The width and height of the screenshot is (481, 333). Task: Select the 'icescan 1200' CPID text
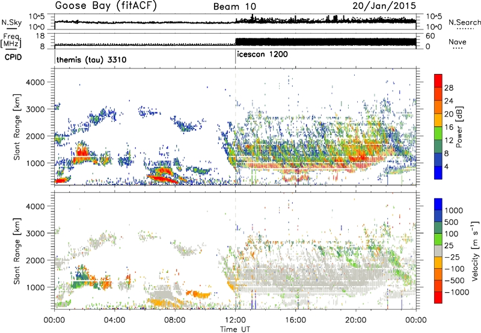pyautogui.click(x=262, y=54)
